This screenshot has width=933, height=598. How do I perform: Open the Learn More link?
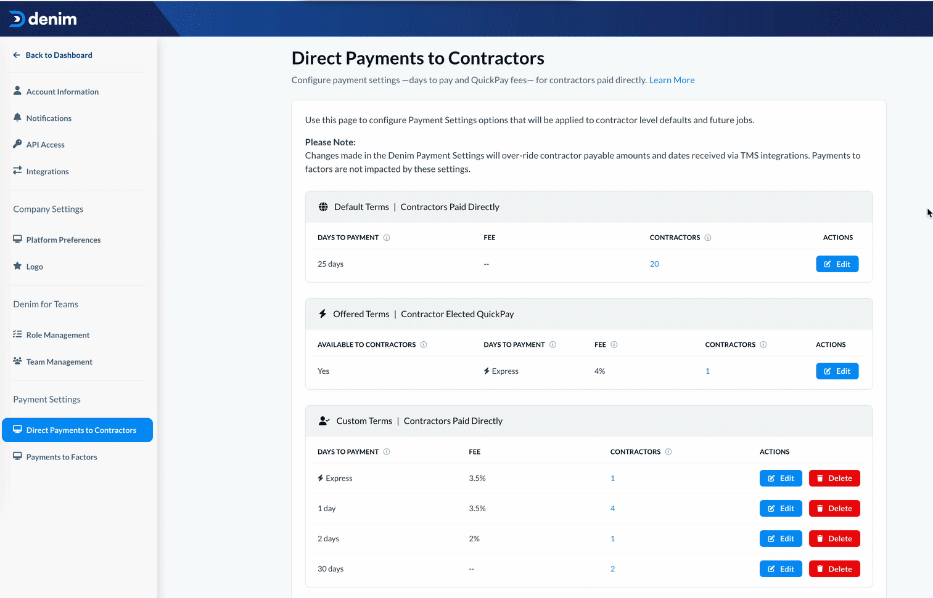[x=672, y=80]
